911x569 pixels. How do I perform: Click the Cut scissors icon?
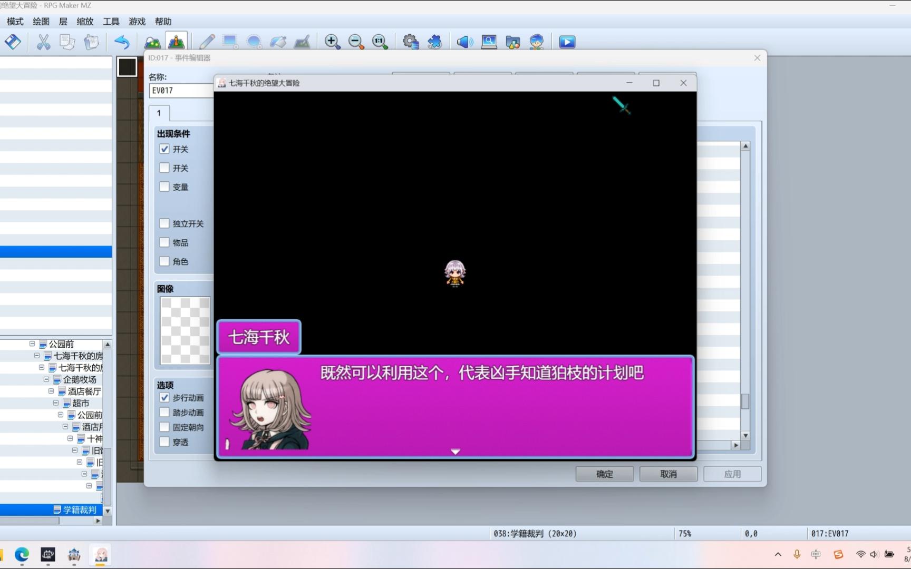(x=43, y=42)
